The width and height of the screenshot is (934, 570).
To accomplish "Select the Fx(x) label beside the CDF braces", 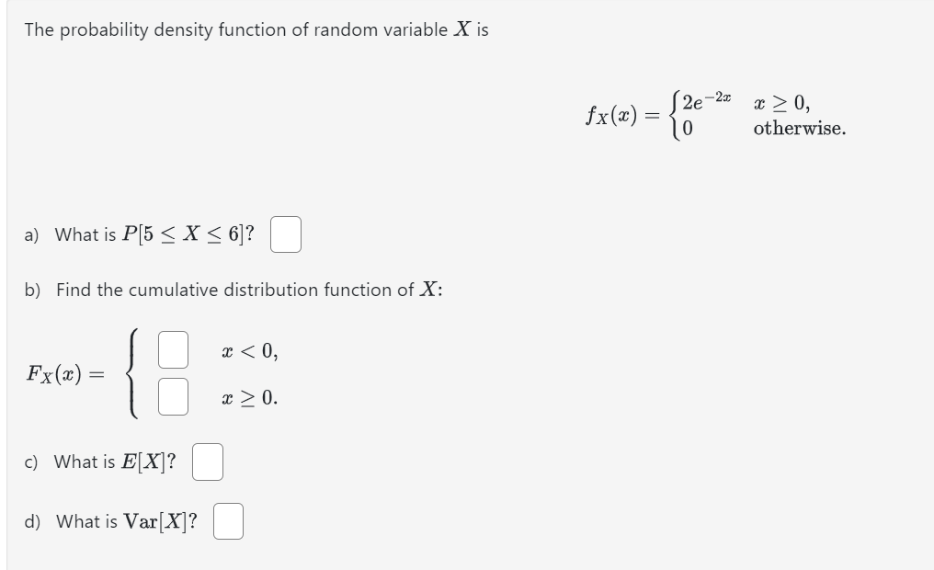I will click(52, 373).
